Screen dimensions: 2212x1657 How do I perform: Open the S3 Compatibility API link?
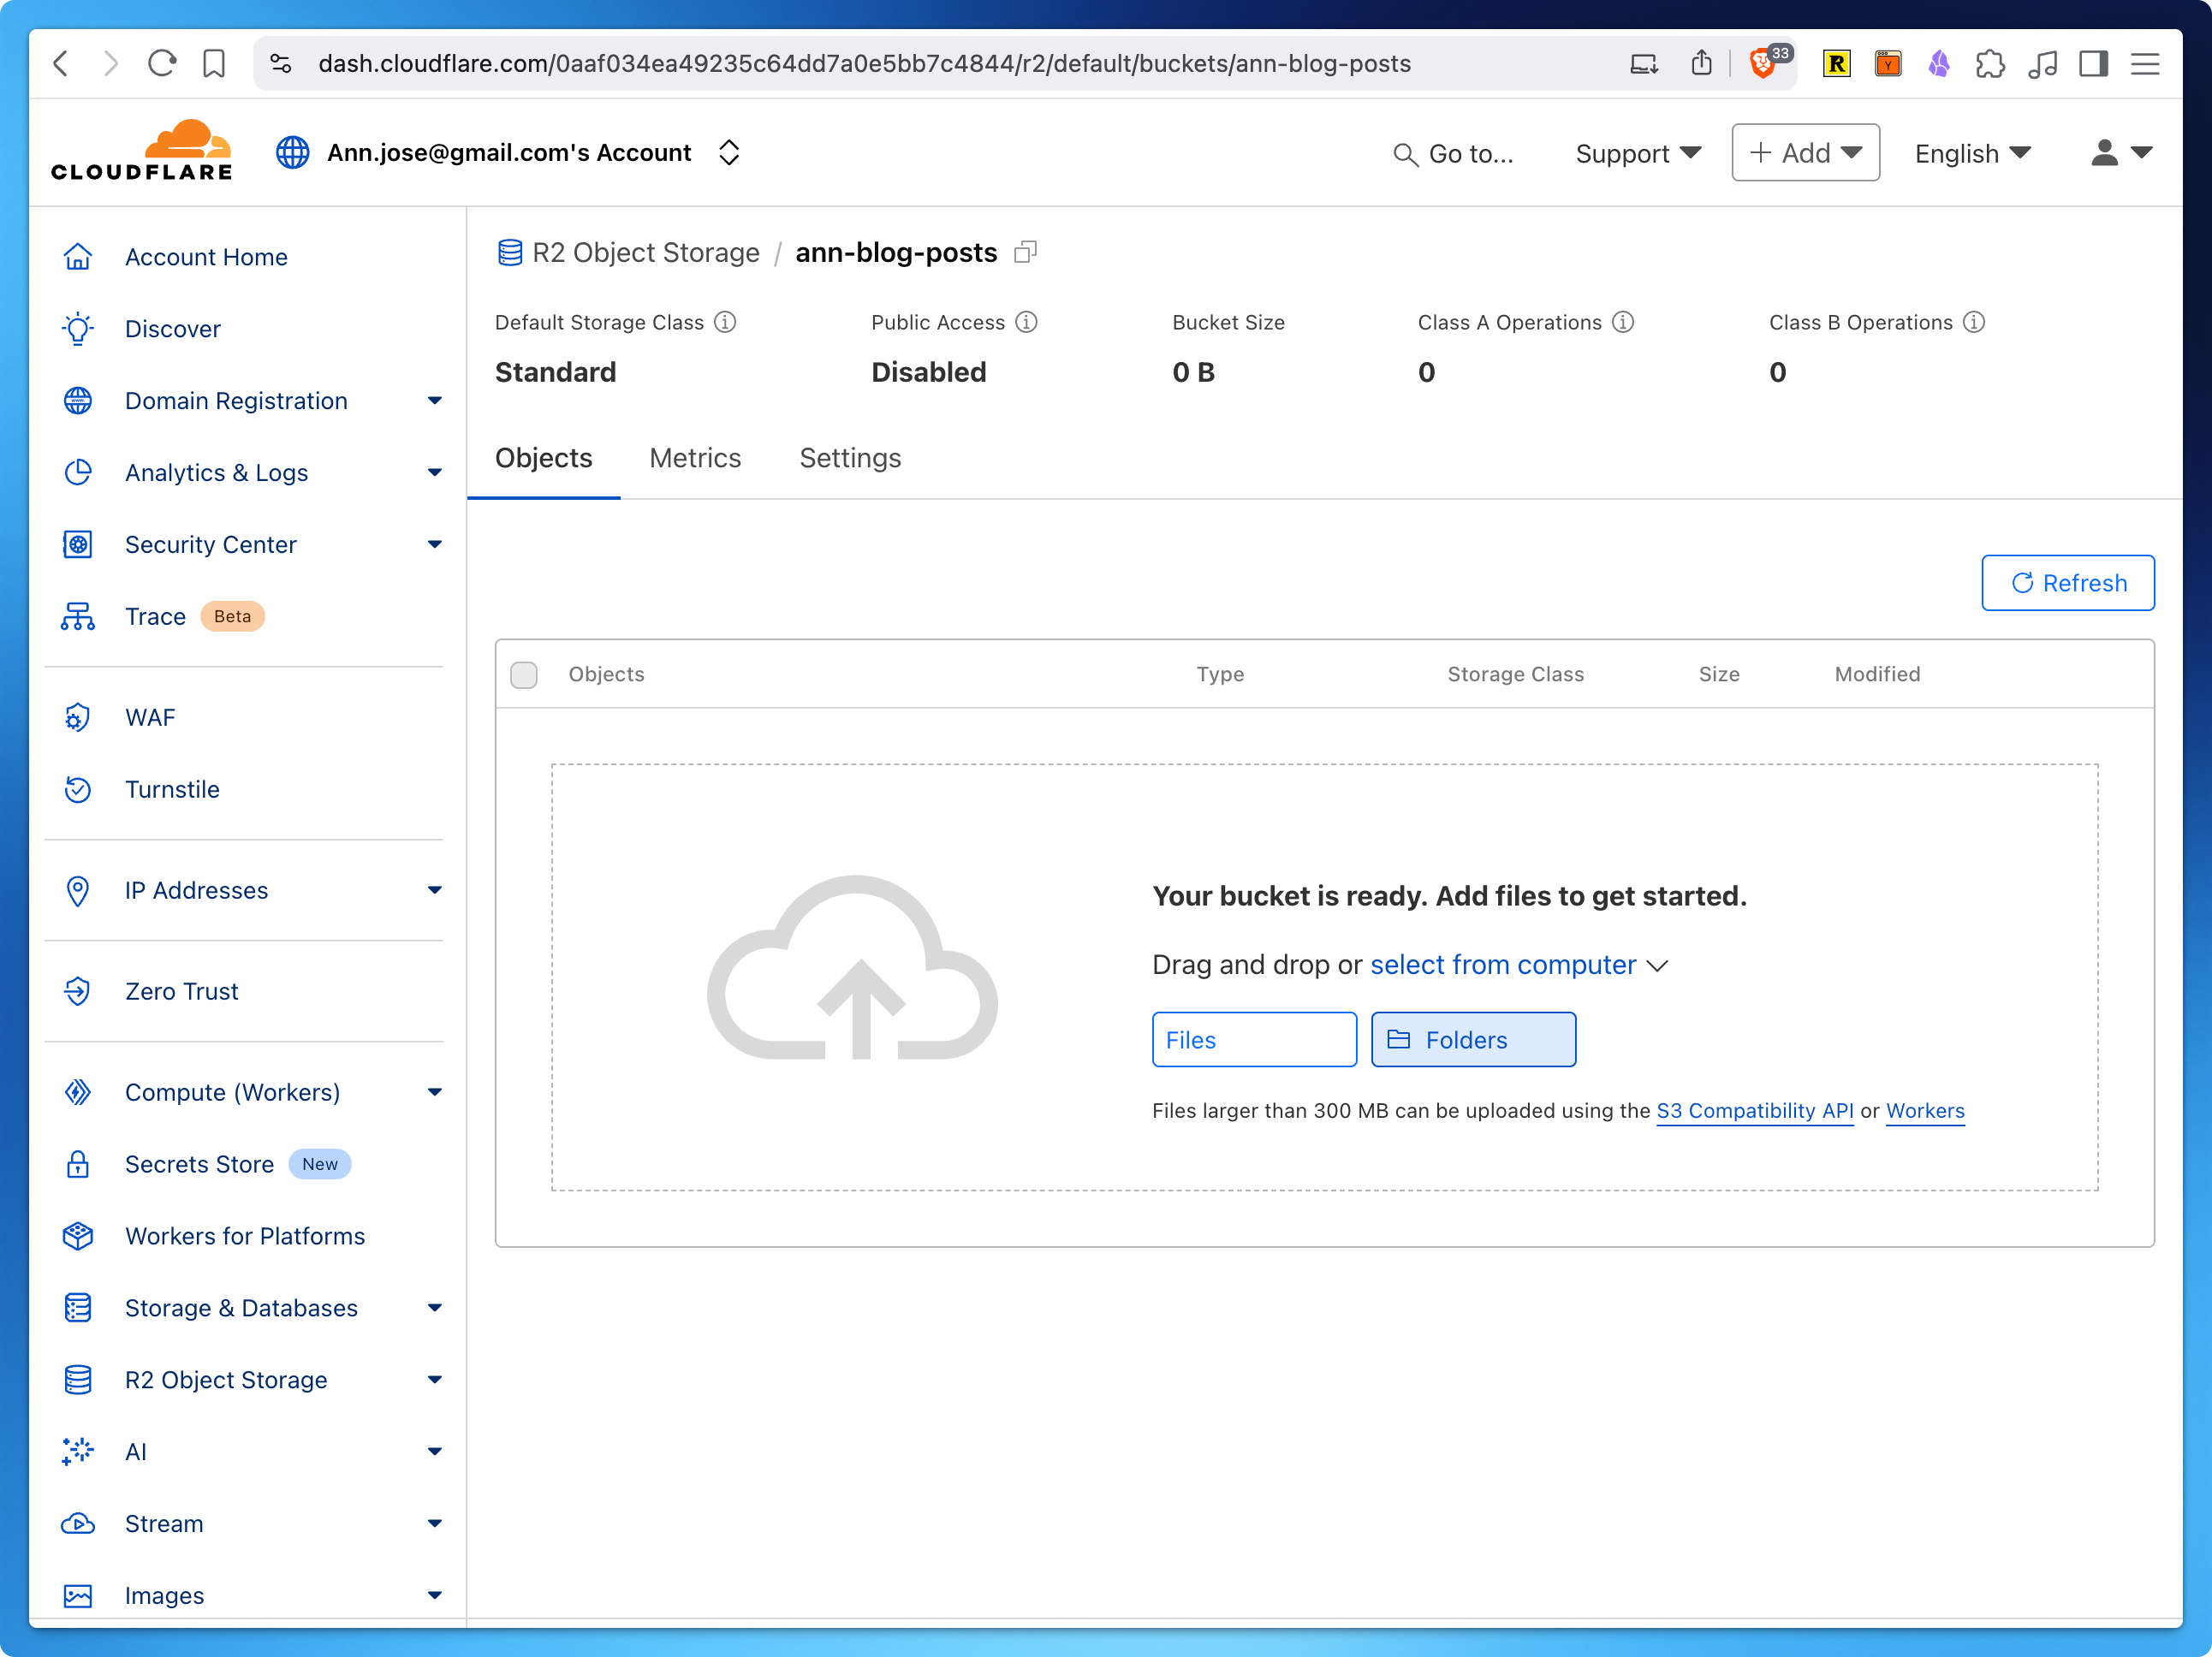coord(1755,1111)
